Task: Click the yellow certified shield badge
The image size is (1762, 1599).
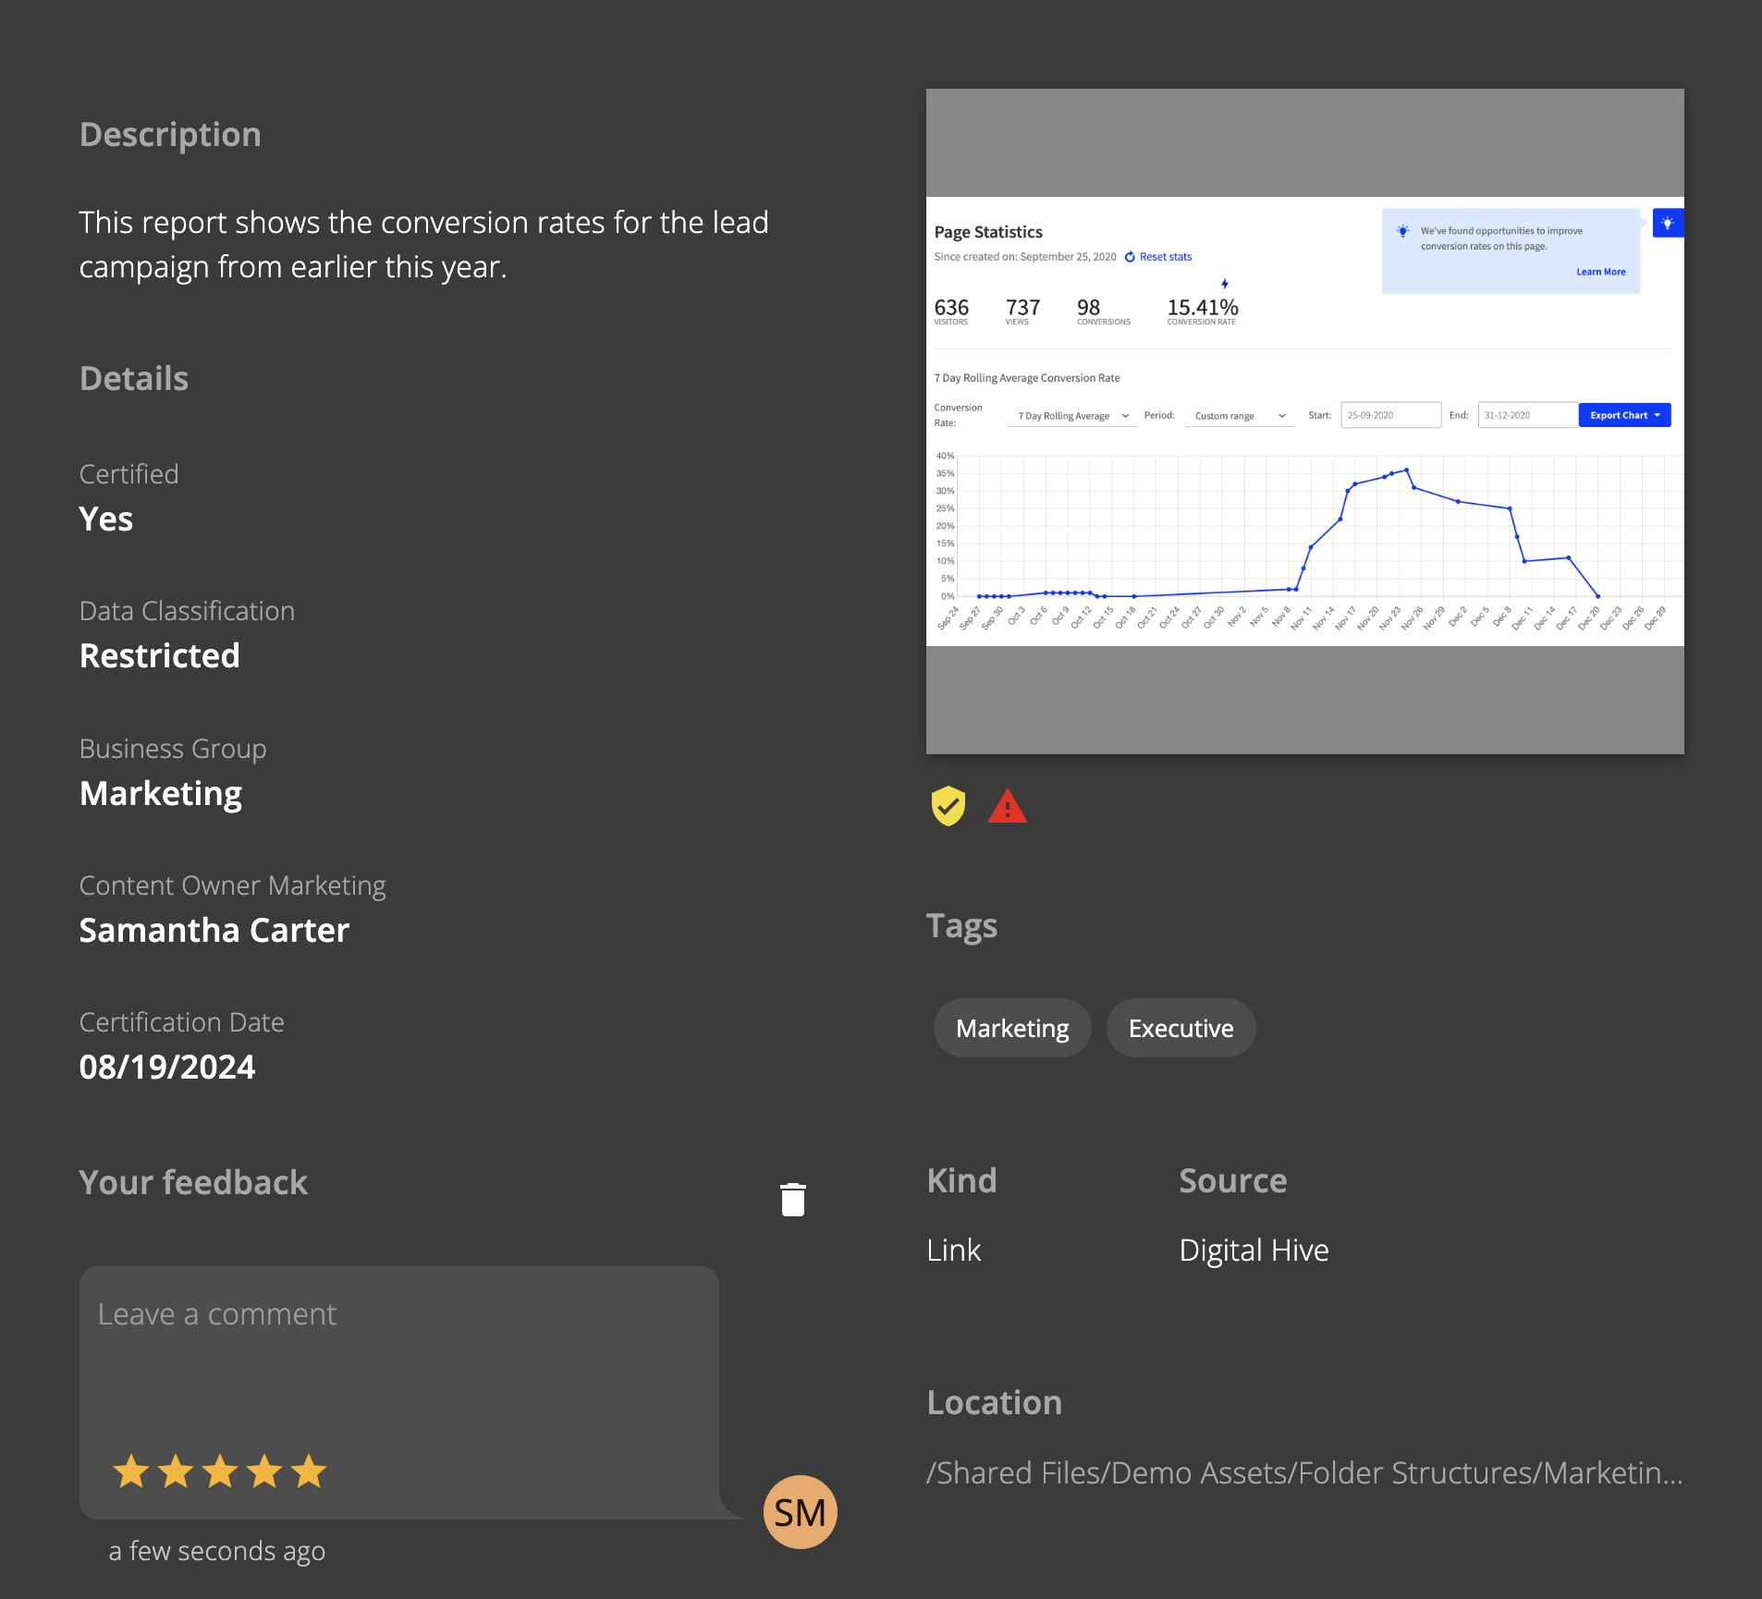Action: (948, 806)
